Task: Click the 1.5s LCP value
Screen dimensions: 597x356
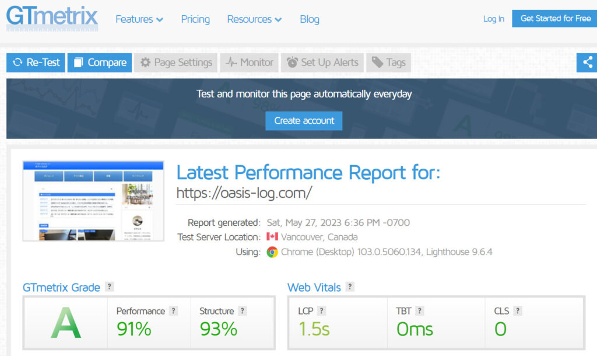Action: click(314, 329)
